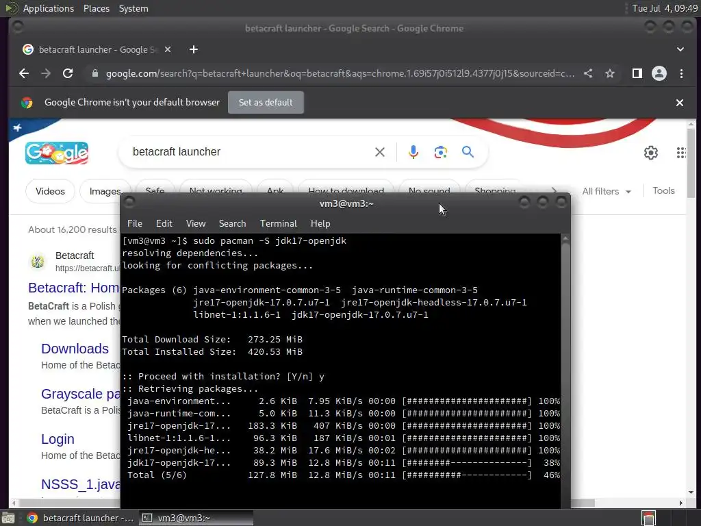Screen dimensions: 701x526
Task: Open the Grayscale sitelink
Action: [81, 394]
